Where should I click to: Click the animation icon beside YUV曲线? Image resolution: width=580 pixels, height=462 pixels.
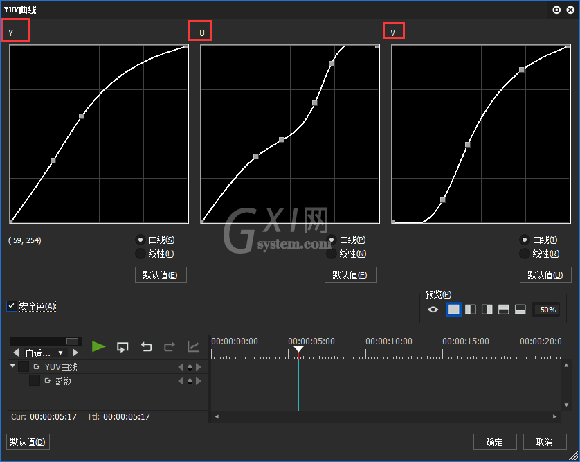pos(36,367)
